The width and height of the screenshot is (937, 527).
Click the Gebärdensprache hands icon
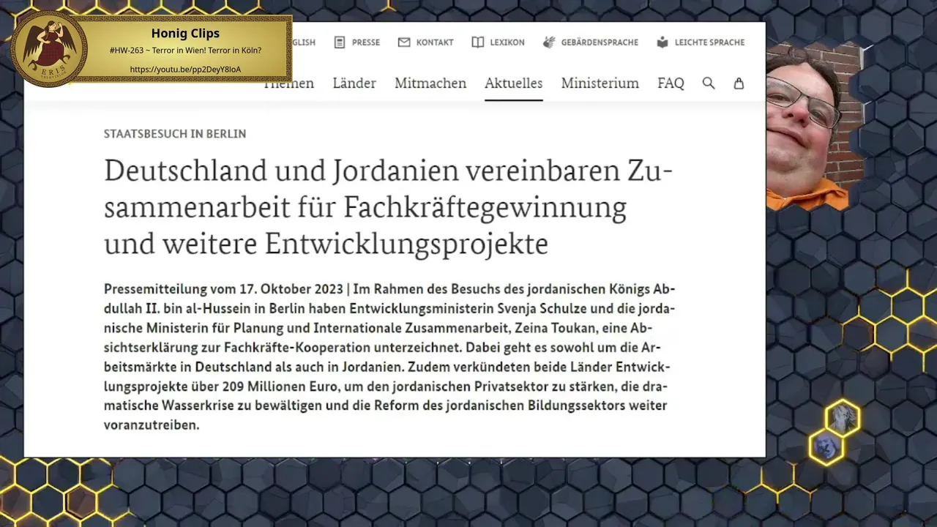[549, 42]
